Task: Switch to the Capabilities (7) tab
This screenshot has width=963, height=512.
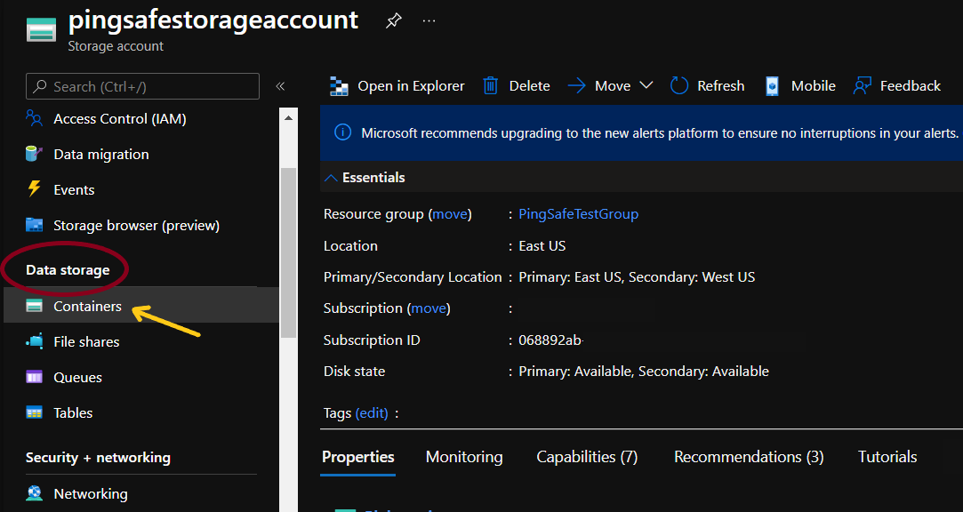Action: point(587,457)
